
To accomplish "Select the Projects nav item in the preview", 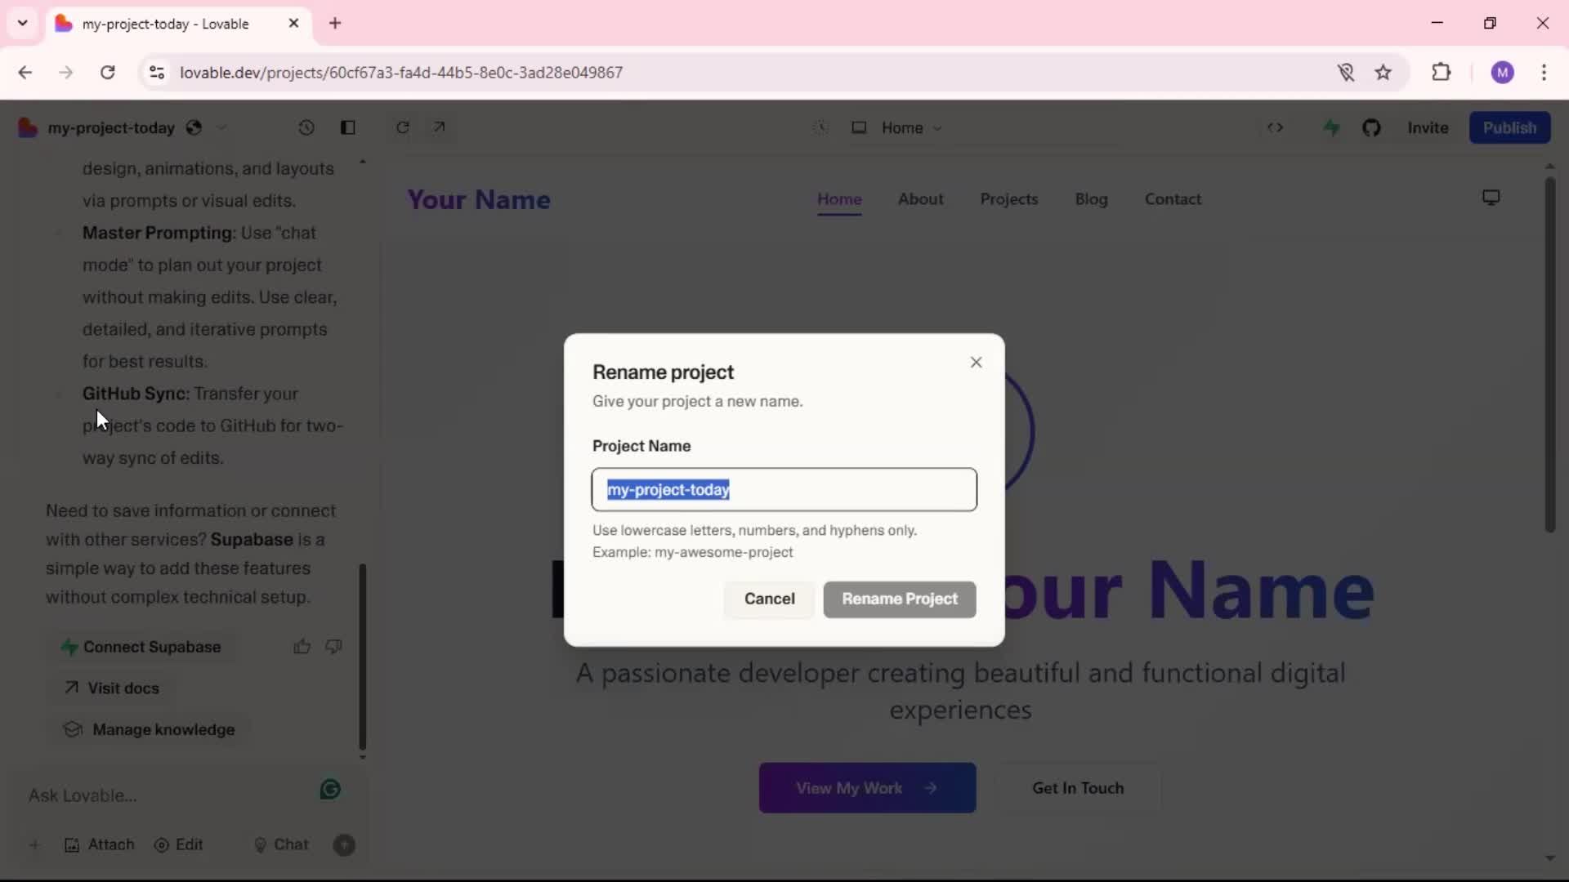I will click(1009, 199).
